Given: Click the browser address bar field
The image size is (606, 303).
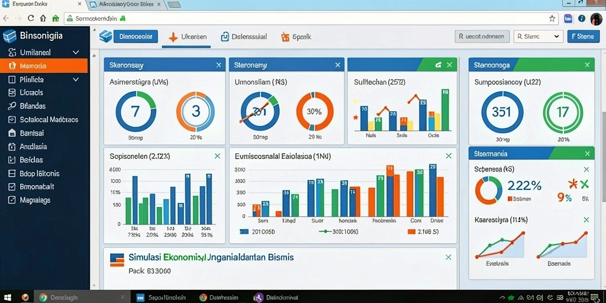Looking at the screenshot, I should click(x=305, y=18).
